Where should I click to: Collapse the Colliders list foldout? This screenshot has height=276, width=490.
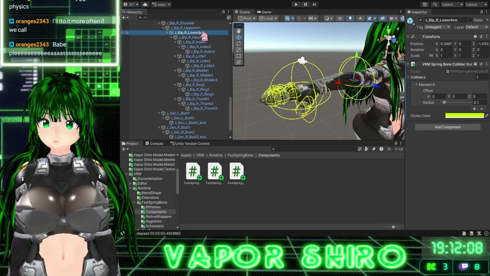click(408, 77)
